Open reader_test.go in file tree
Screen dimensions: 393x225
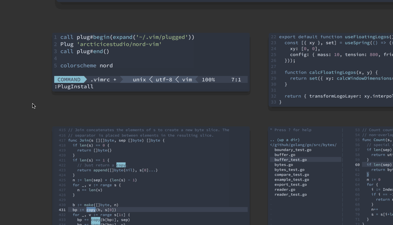290,195
